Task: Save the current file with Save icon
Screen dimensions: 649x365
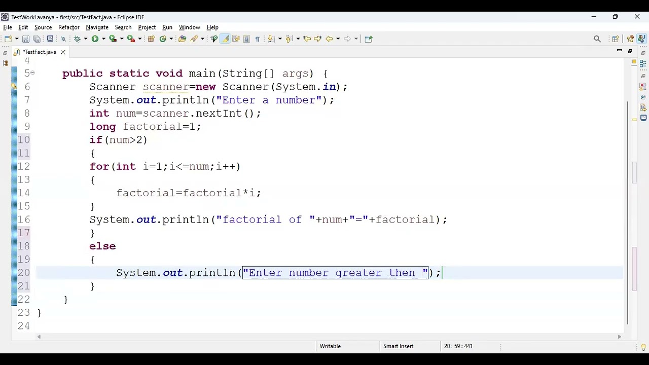Action: (x=26, y=39)
